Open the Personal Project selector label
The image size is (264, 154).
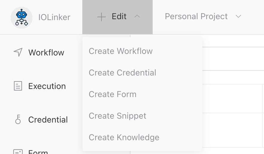196,16
